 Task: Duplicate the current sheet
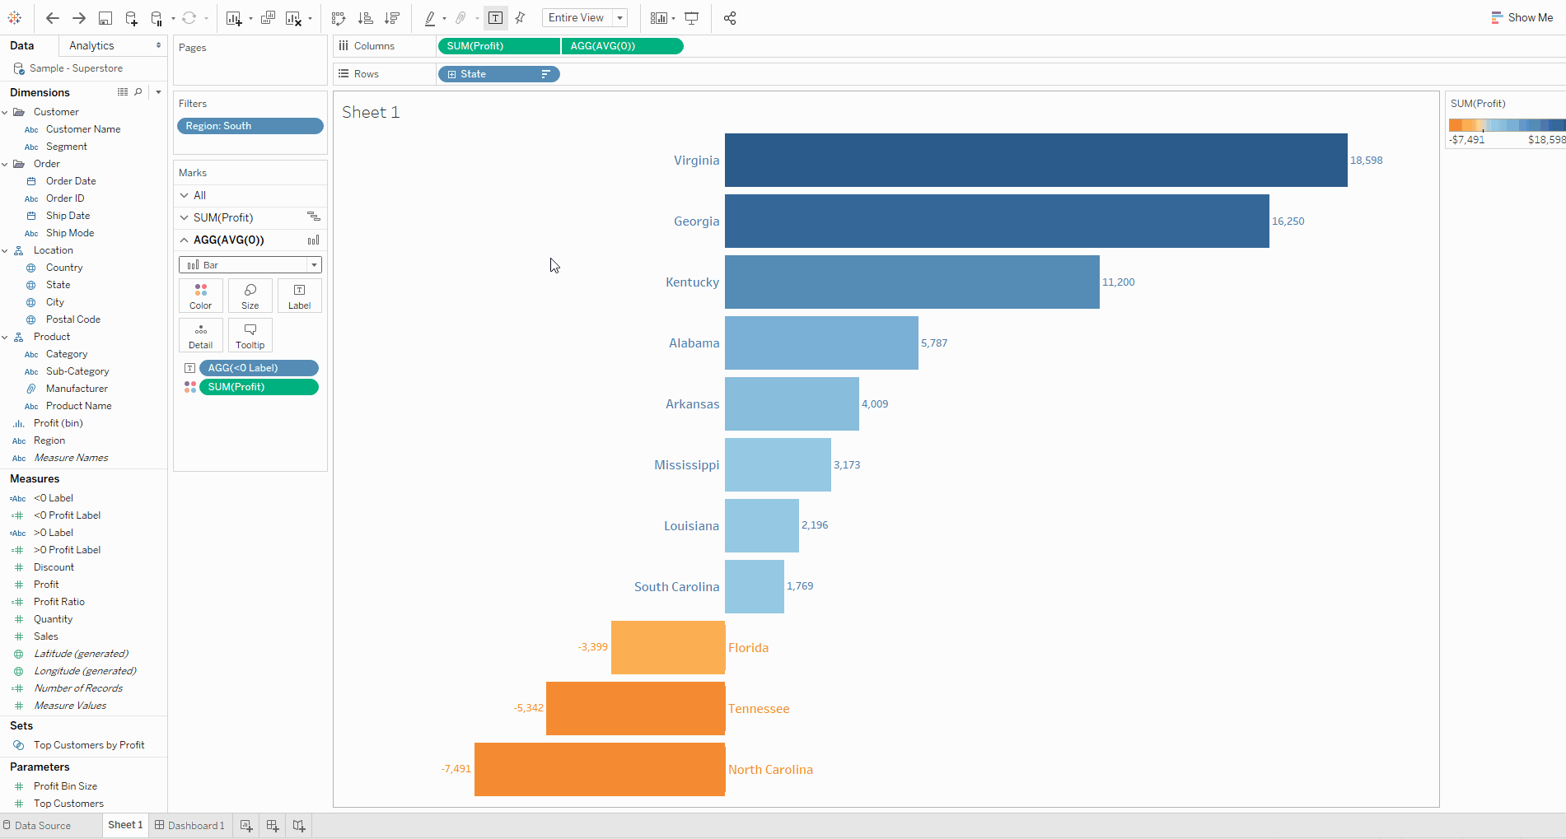coord(268,17)
